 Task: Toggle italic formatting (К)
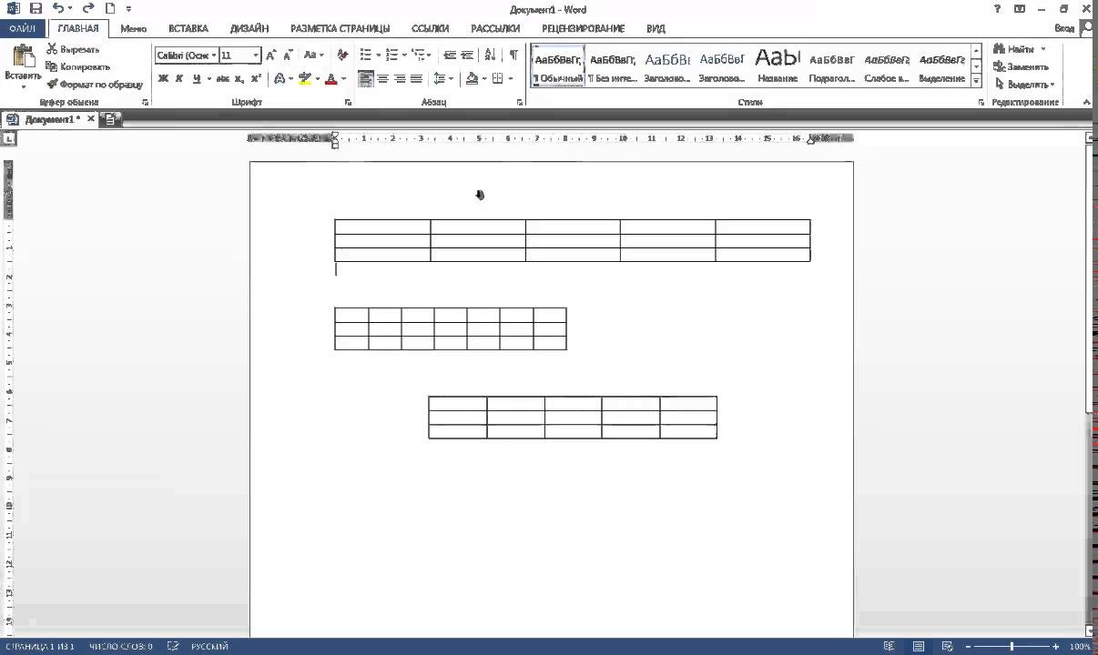(179, 79)
